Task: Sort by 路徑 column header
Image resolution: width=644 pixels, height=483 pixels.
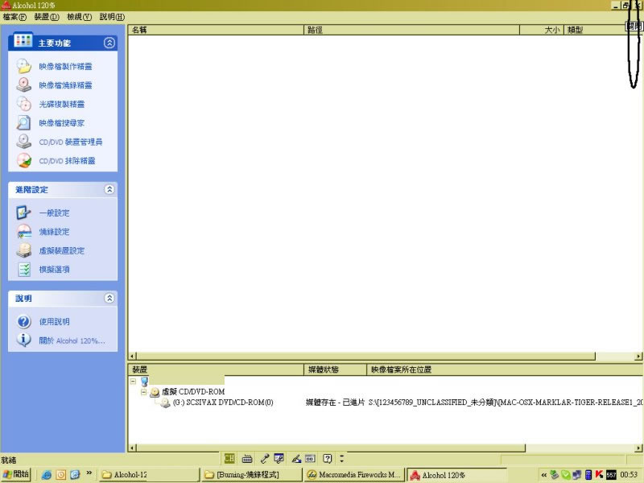Action: coord(412,30)
